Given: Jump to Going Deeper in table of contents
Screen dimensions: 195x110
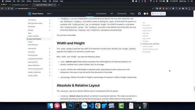Looking at the screenshot, I should (x=147, y=52).
